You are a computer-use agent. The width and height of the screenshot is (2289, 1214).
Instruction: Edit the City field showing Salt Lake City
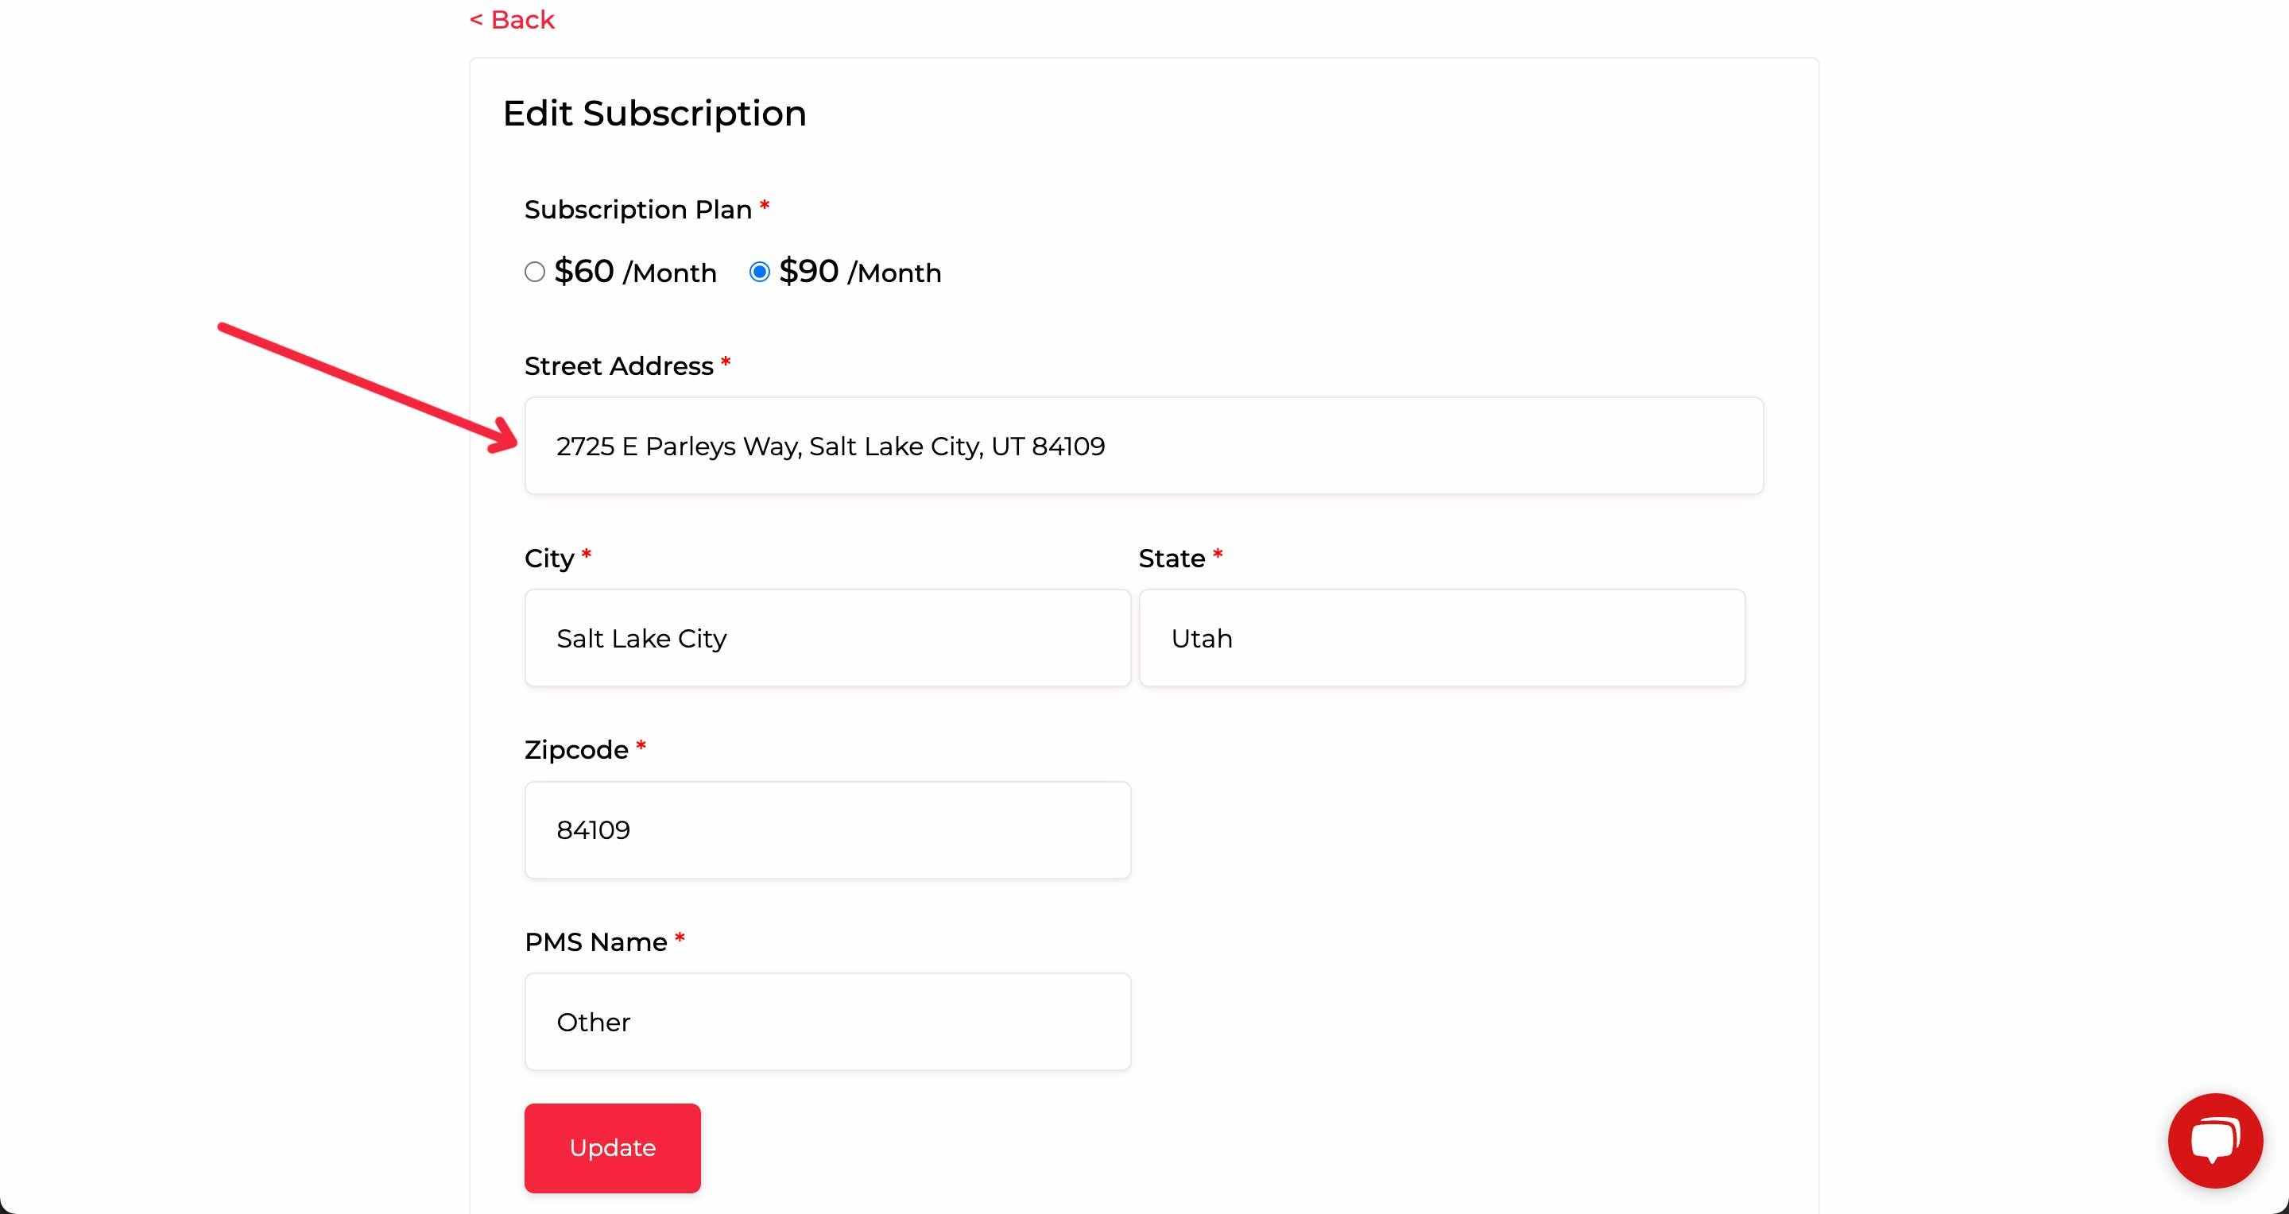[x=827, y=639]
